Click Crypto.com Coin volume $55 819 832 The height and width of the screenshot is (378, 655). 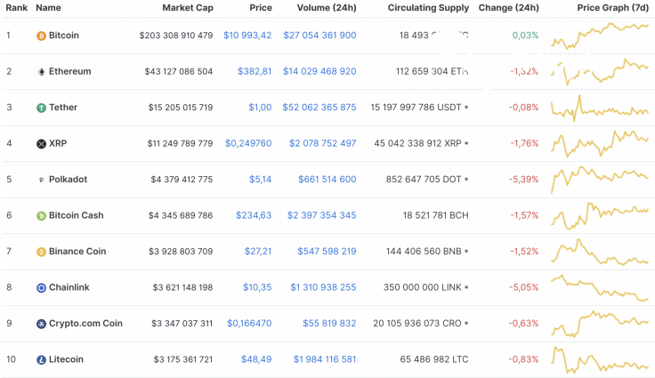click(x=329, y=323)
